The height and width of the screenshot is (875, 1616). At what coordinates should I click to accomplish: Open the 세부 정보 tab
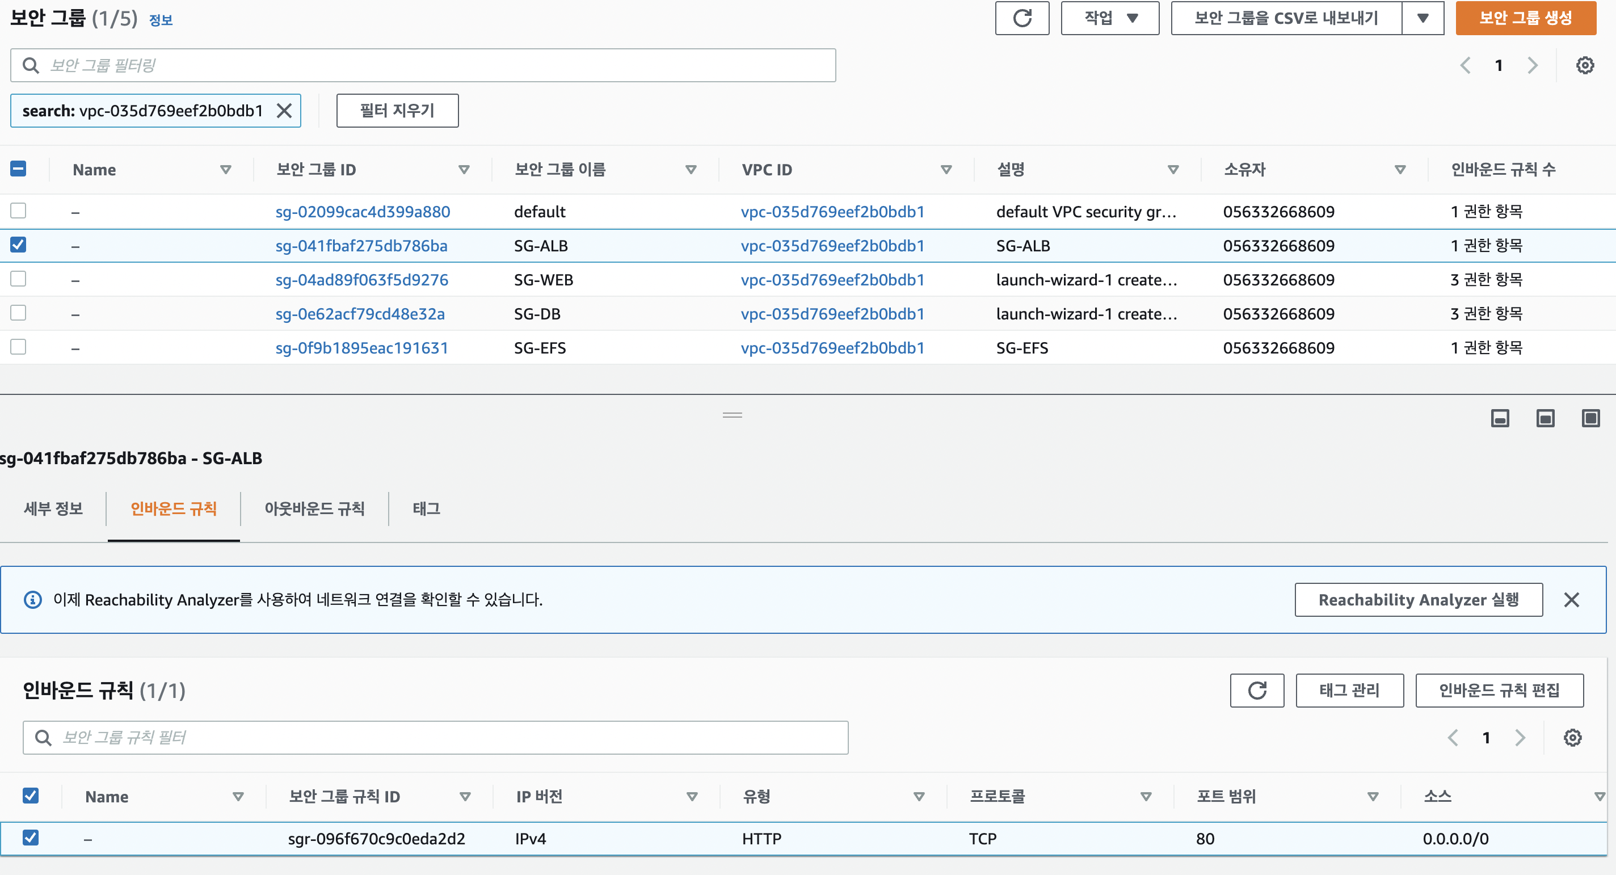tap(53, 508)
